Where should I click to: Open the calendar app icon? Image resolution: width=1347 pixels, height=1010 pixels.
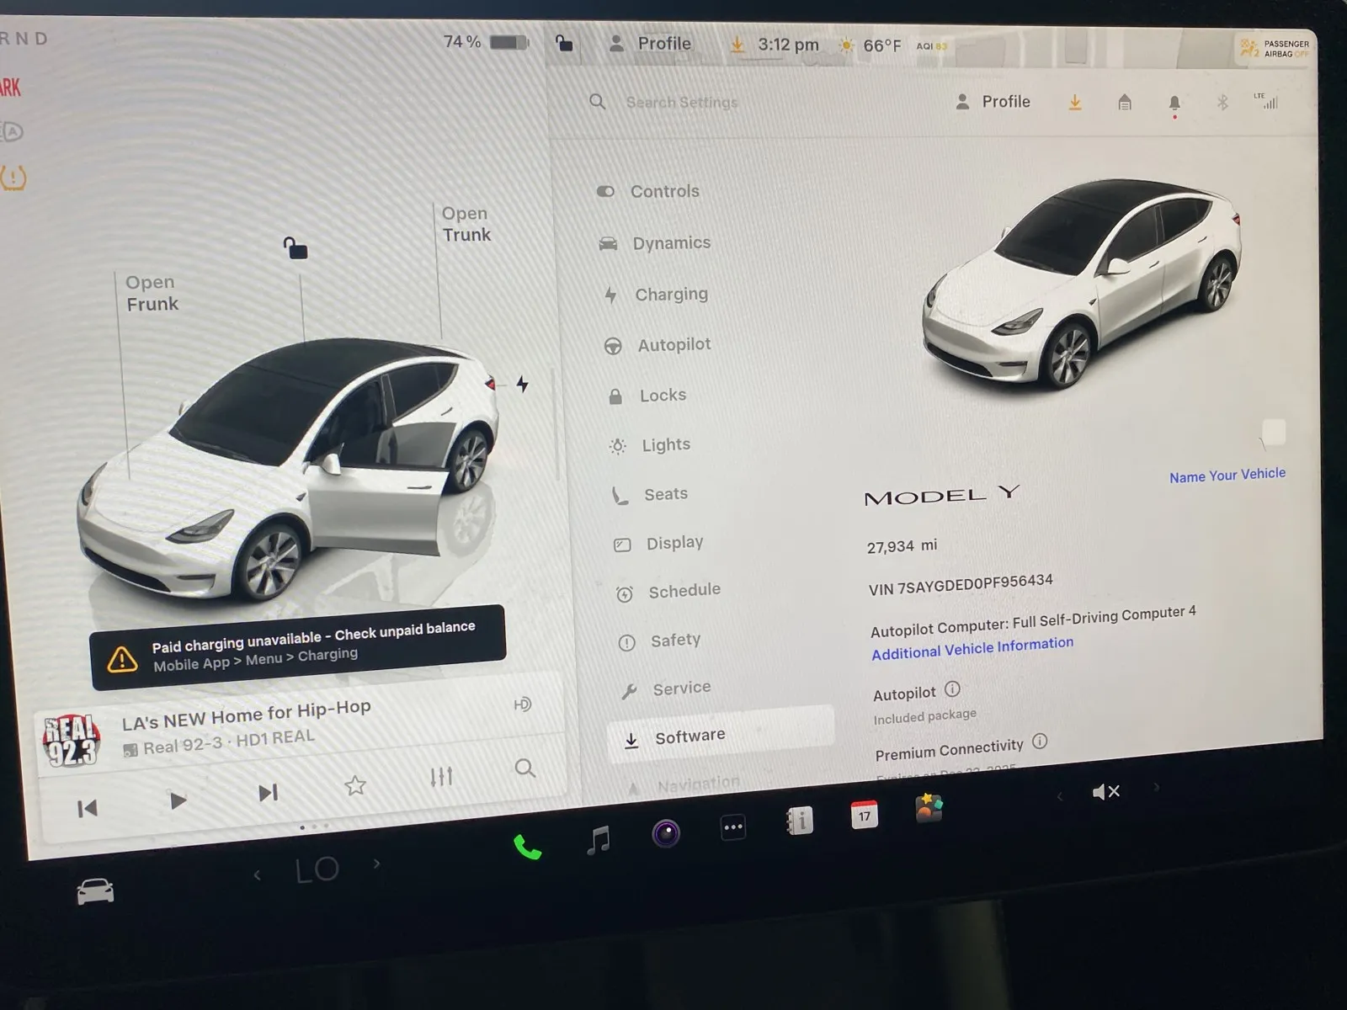(x=865, y=816)
